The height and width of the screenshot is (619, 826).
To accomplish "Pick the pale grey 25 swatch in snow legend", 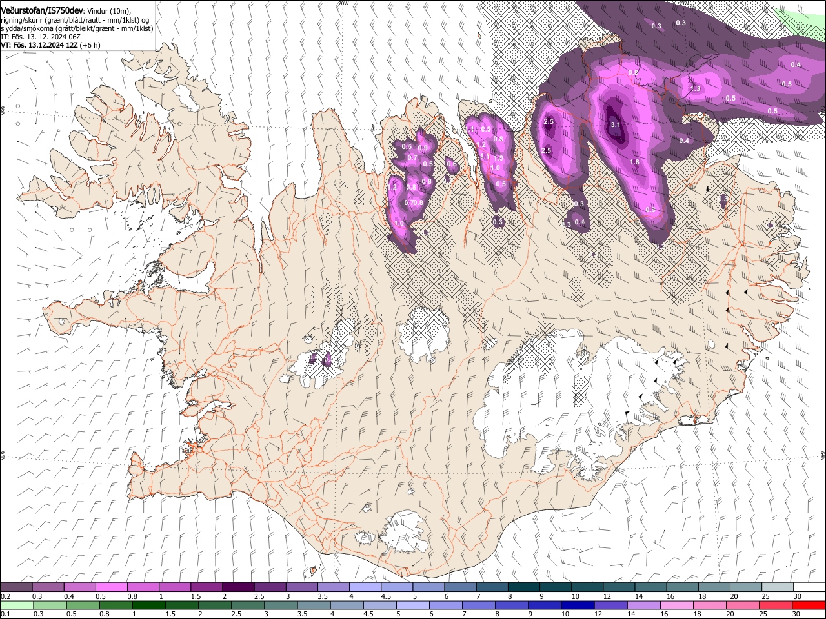I will point(778,587).
